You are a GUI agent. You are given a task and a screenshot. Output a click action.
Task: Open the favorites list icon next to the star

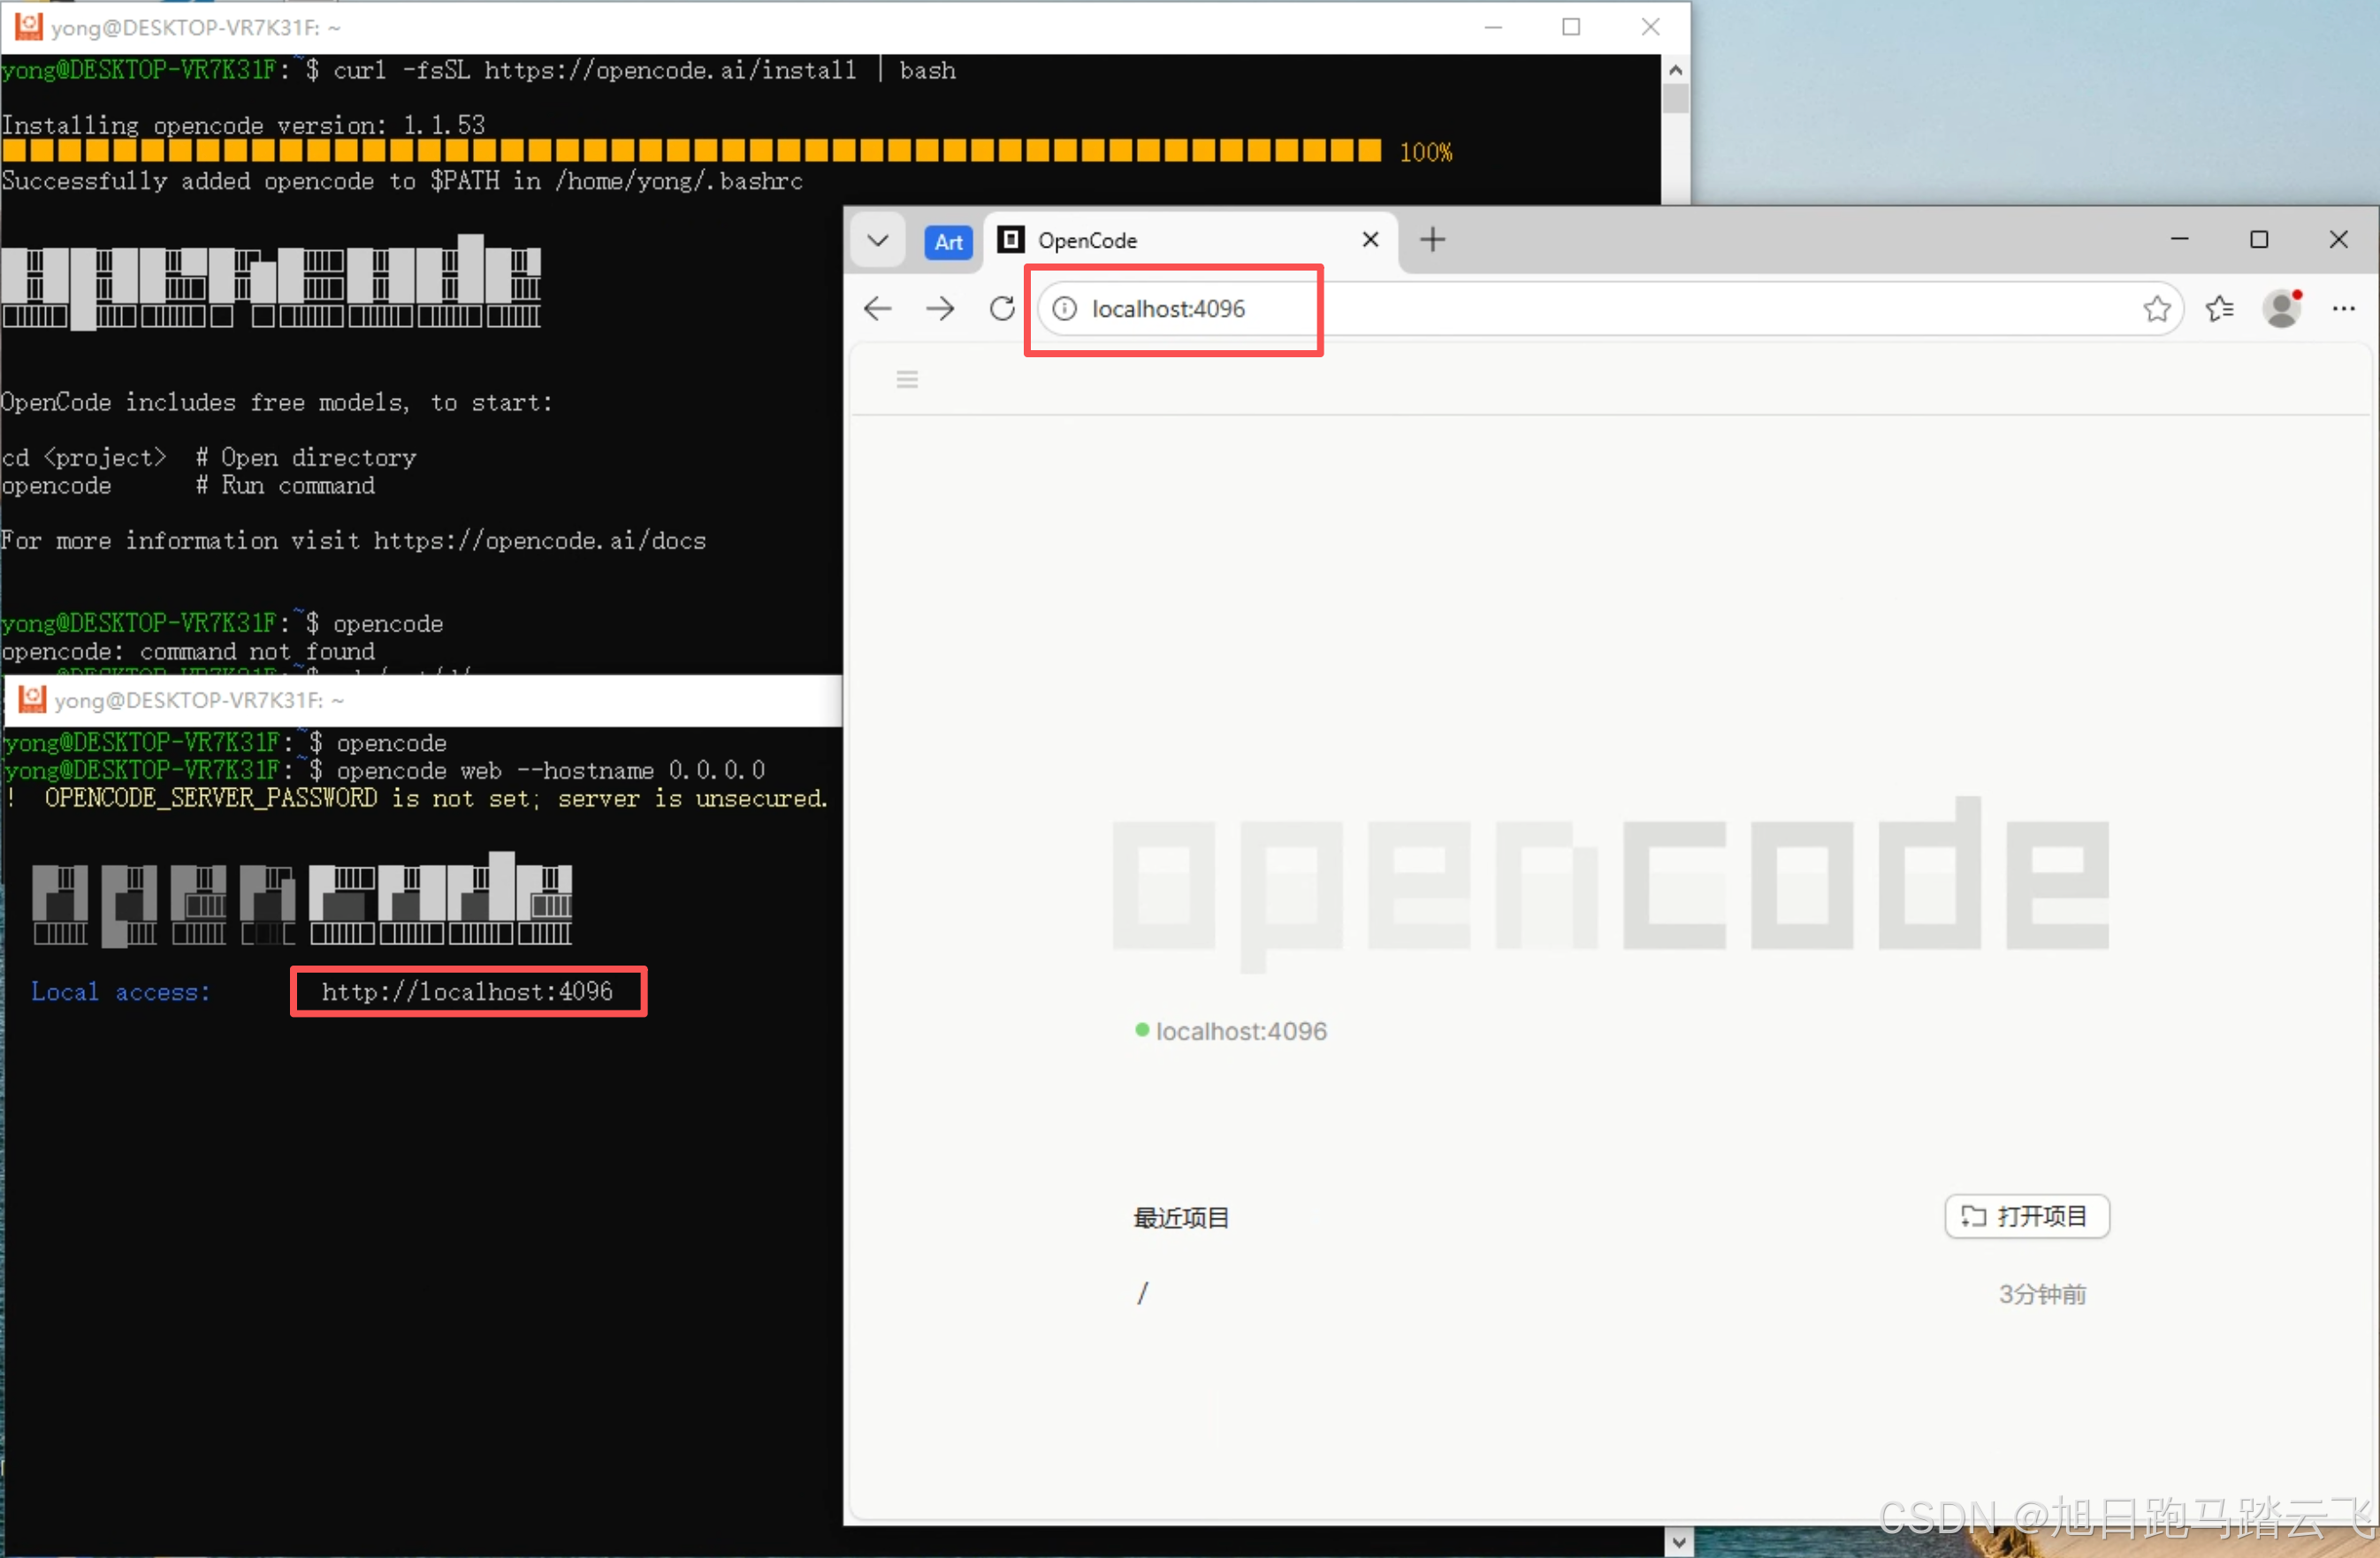click(2220, 309)
